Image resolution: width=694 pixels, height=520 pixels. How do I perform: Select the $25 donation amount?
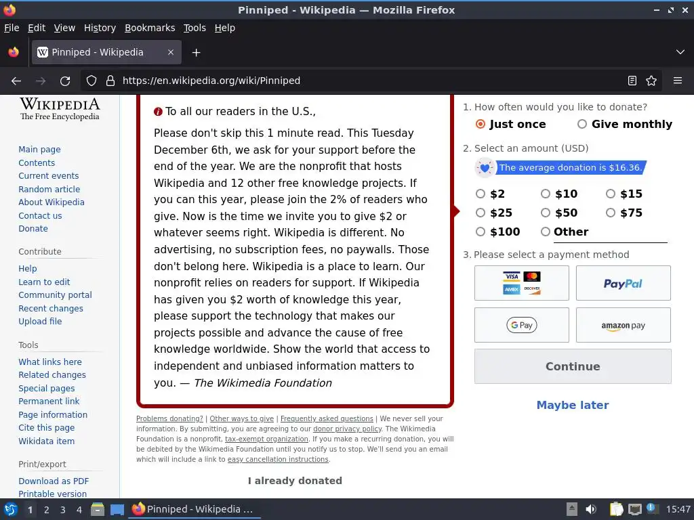[x=481, y=213]
